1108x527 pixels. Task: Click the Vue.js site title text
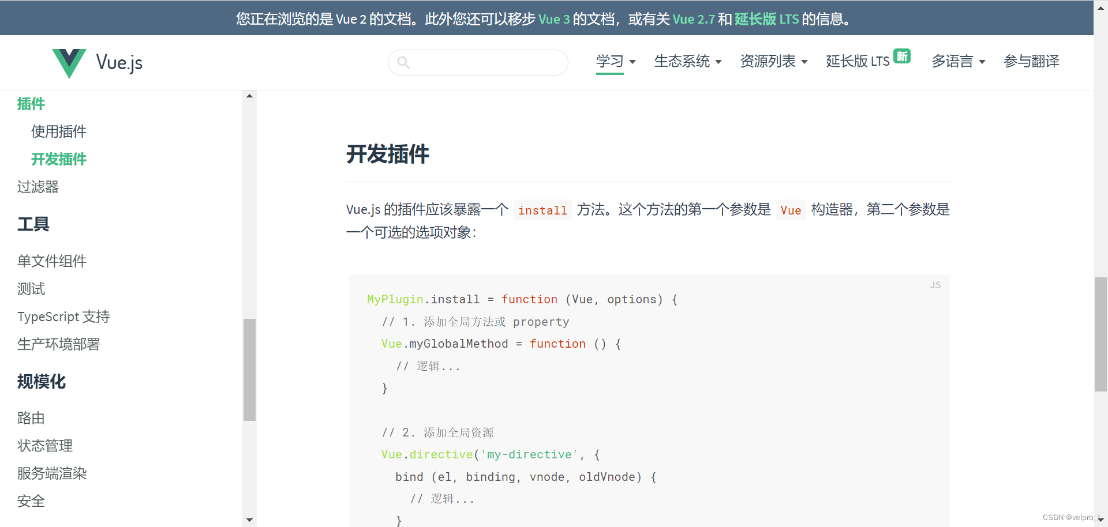[119, 63]
